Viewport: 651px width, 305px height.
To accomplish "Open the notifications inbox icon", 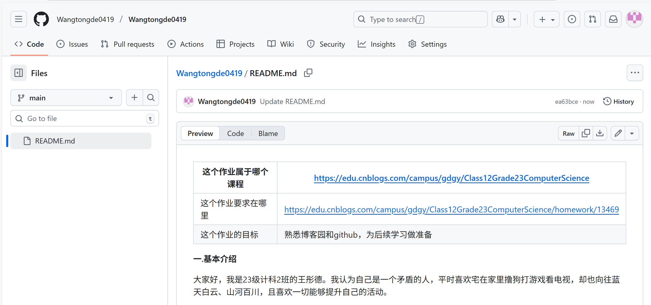I will [613, 19].
